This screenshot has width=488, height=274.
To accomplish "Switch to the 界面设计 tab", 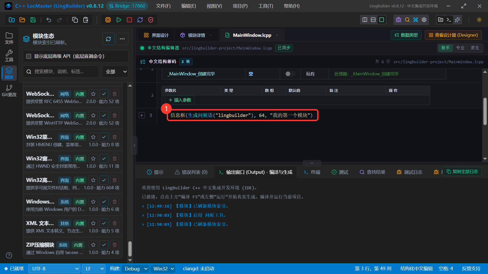I will 156,35.
